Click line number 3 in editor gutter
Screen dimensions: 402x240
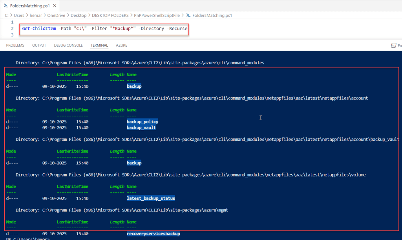point(12,35)
